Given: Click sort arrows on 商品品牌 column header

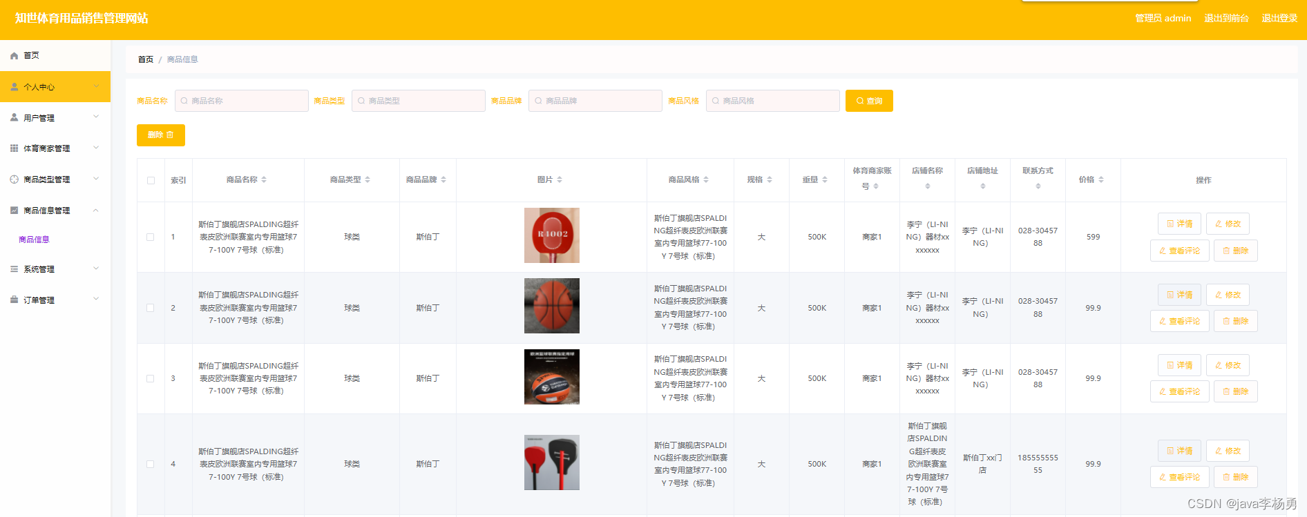Looking at the screenshot, I should 443,180.
